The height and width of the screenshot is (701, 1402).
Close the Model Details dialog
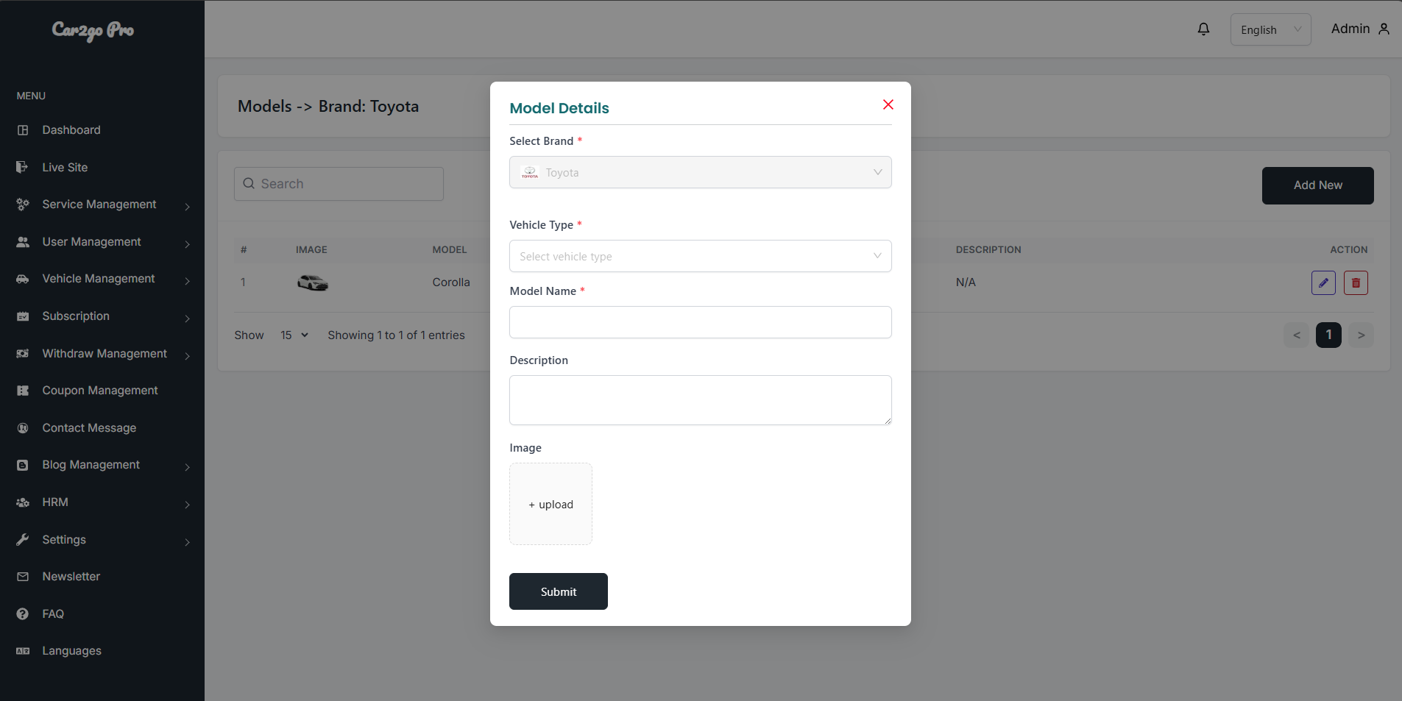[x=888, y=104]
